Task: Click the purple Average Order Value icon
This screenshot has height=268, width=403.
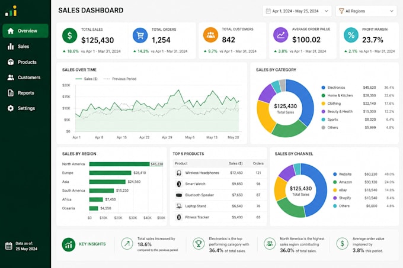Action: coord(281,35)
